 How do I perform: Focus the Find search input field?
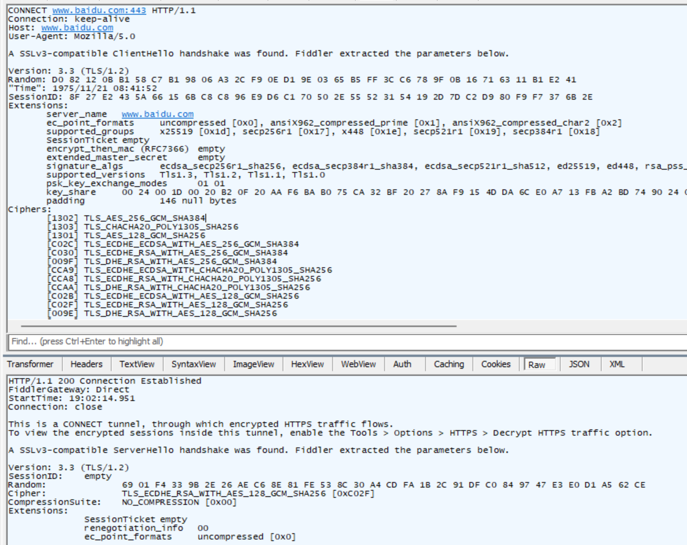[x=348, y=341]
